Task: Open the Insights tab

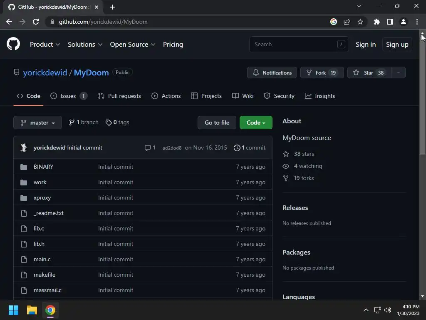Action: point(320,96)
